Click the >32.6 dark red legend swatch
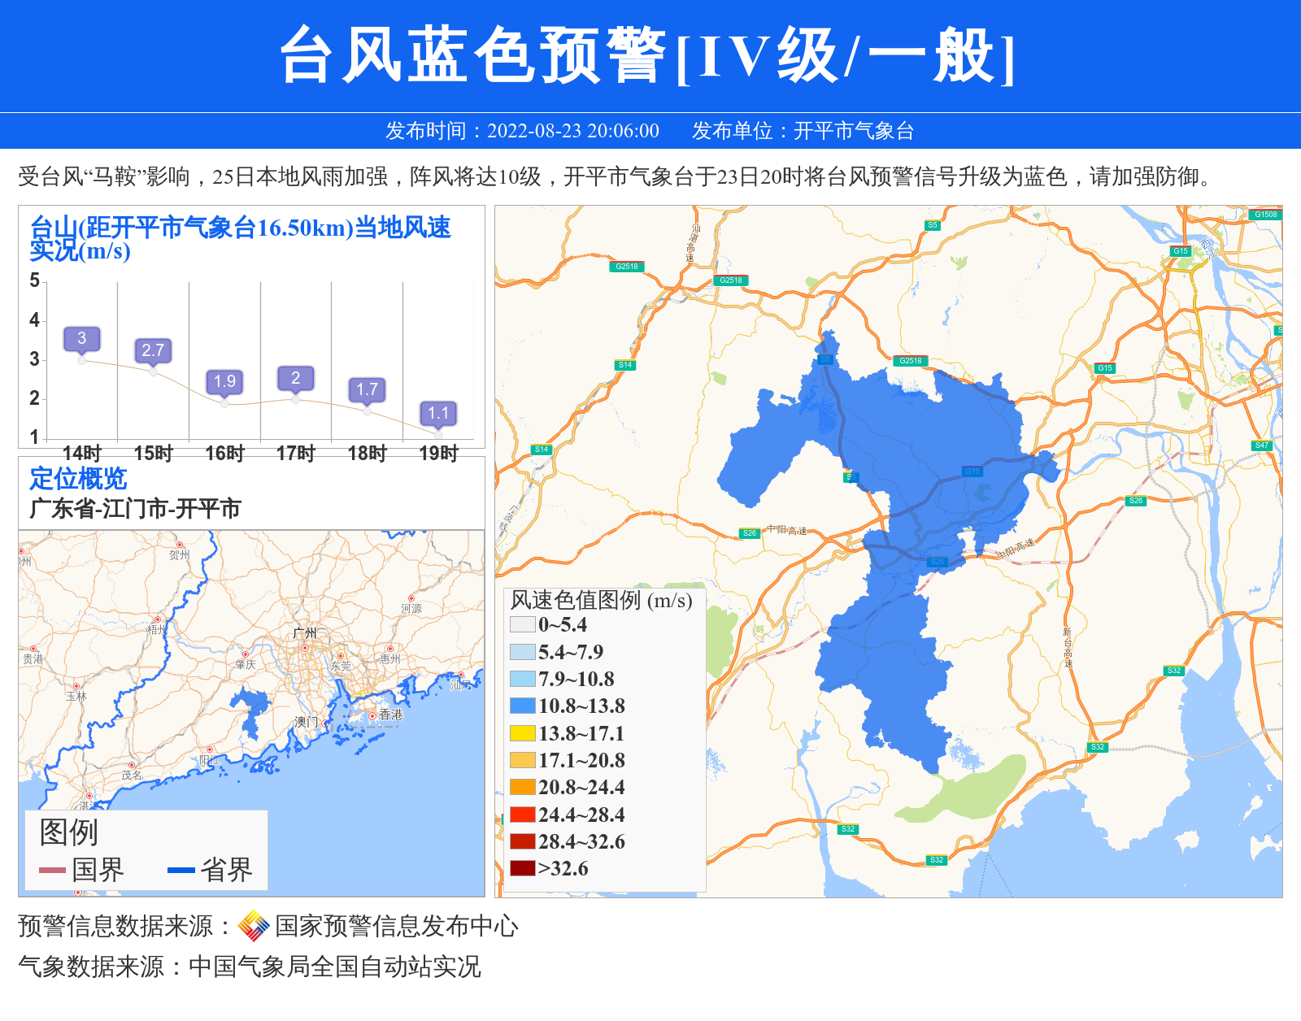The width and height of the screenshot is (1301, 1021). [x=522, y=868]
